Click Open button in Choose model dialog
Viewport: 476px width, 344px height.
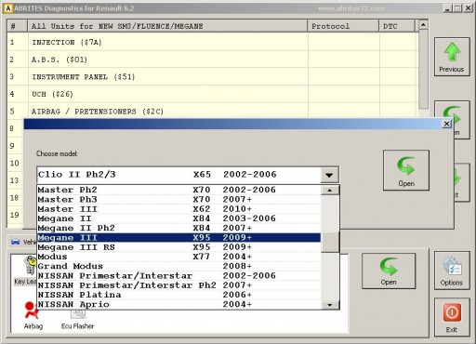(x=406, y=170)
